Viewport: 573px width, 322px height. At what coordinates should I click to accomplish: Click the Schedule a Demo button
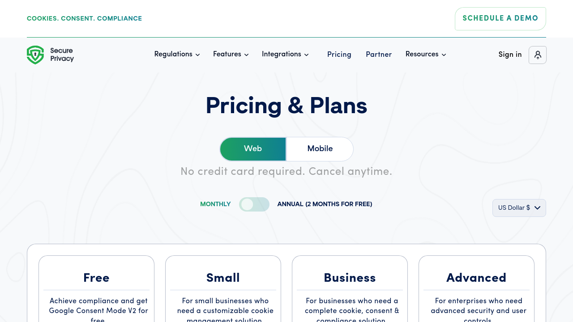click(x=500, y=19)
